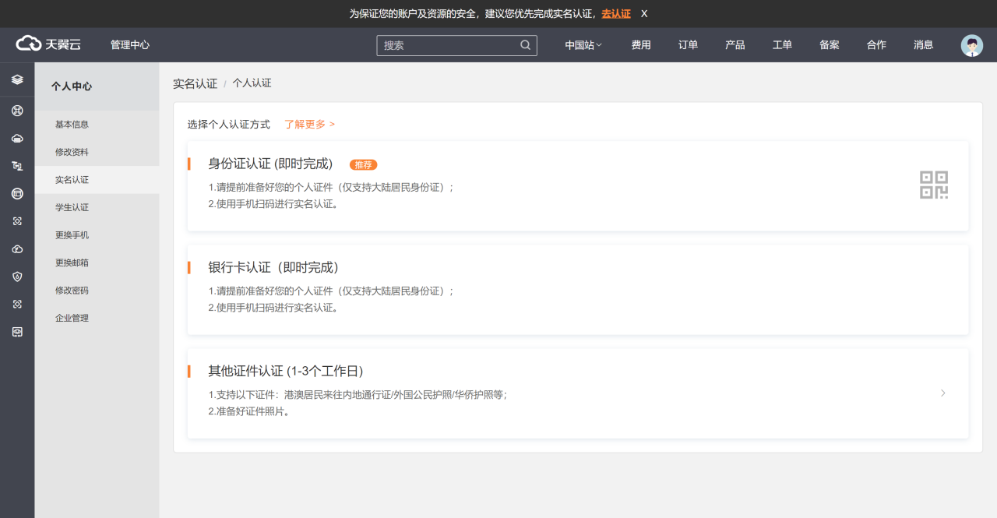Open 管理中心 in the header
997x518 pixels.
tap(130, 45)
